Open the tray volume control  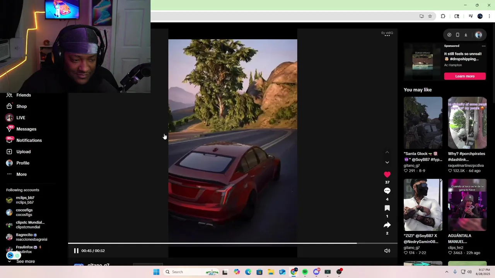coord(469,272)
